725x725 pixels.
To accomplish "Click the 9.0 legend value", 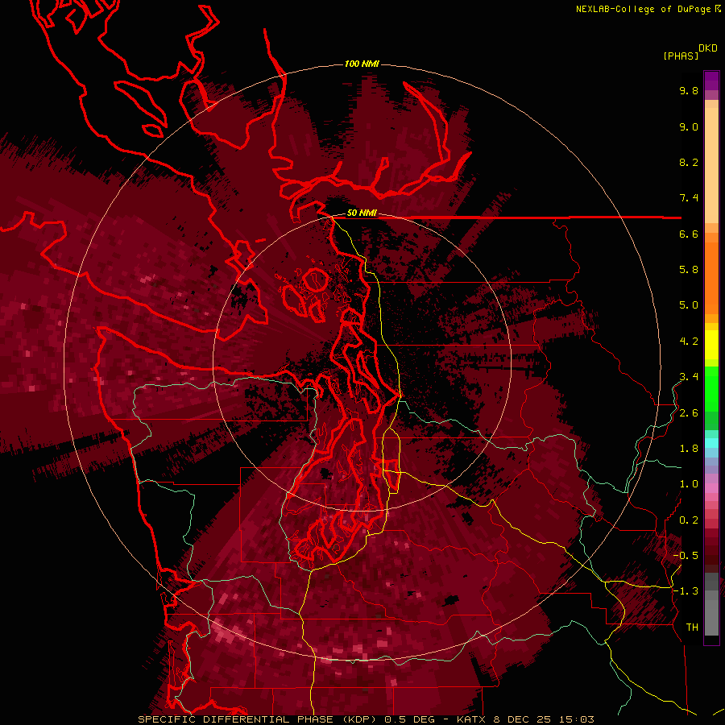I will (x=689, y=126).
